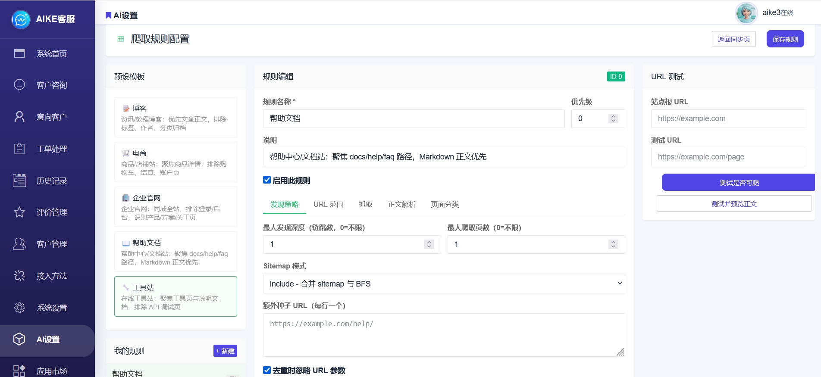
Task: Click the 帮助文档 book icon
Action: point(126,243)
